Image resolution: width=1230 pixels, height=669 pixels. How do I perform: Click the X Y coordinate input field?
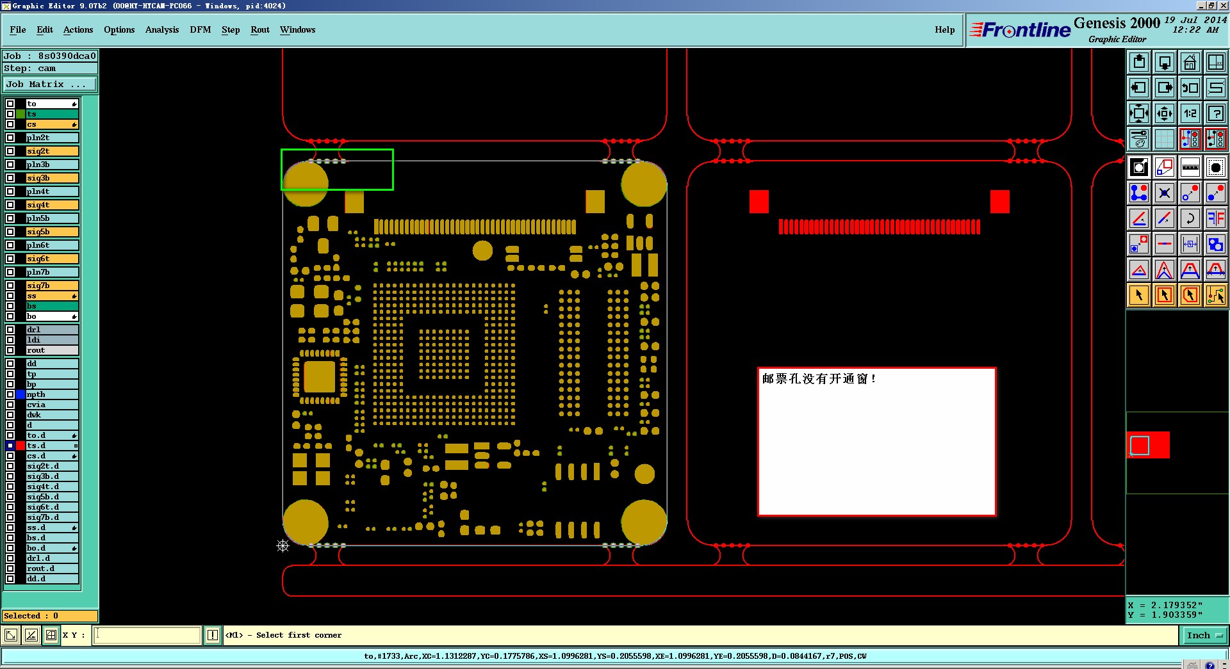147,635
